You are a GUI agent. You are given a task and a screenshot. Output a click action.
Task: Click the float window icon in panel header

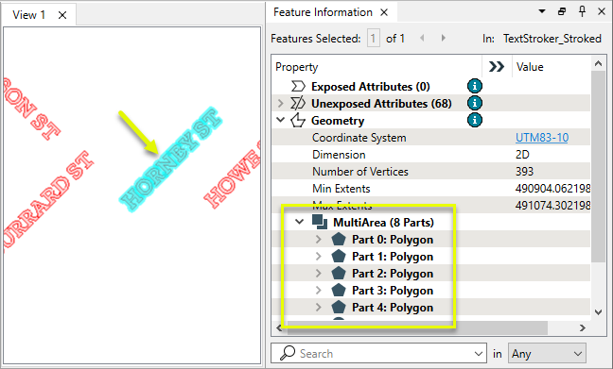click(x=562, y=11)
